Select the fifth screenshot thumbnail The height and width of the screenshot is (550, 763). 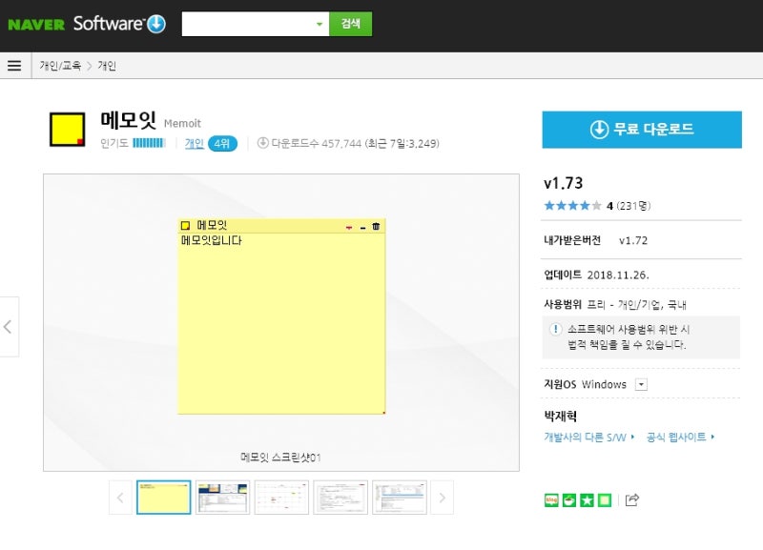399,498
